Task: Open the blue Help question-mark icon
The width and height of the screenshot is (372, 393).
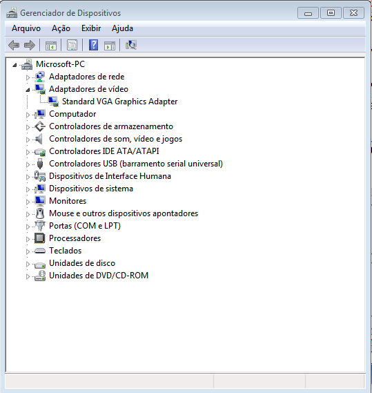Action: tap(93, 46)
